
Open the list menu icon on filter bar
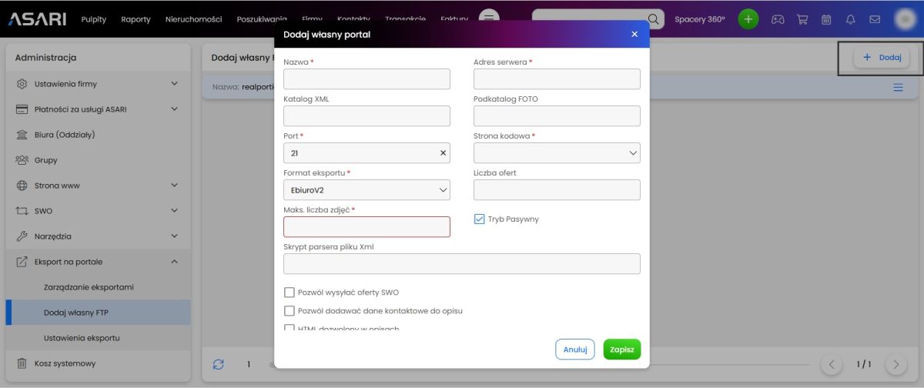(x=898, y=88)
